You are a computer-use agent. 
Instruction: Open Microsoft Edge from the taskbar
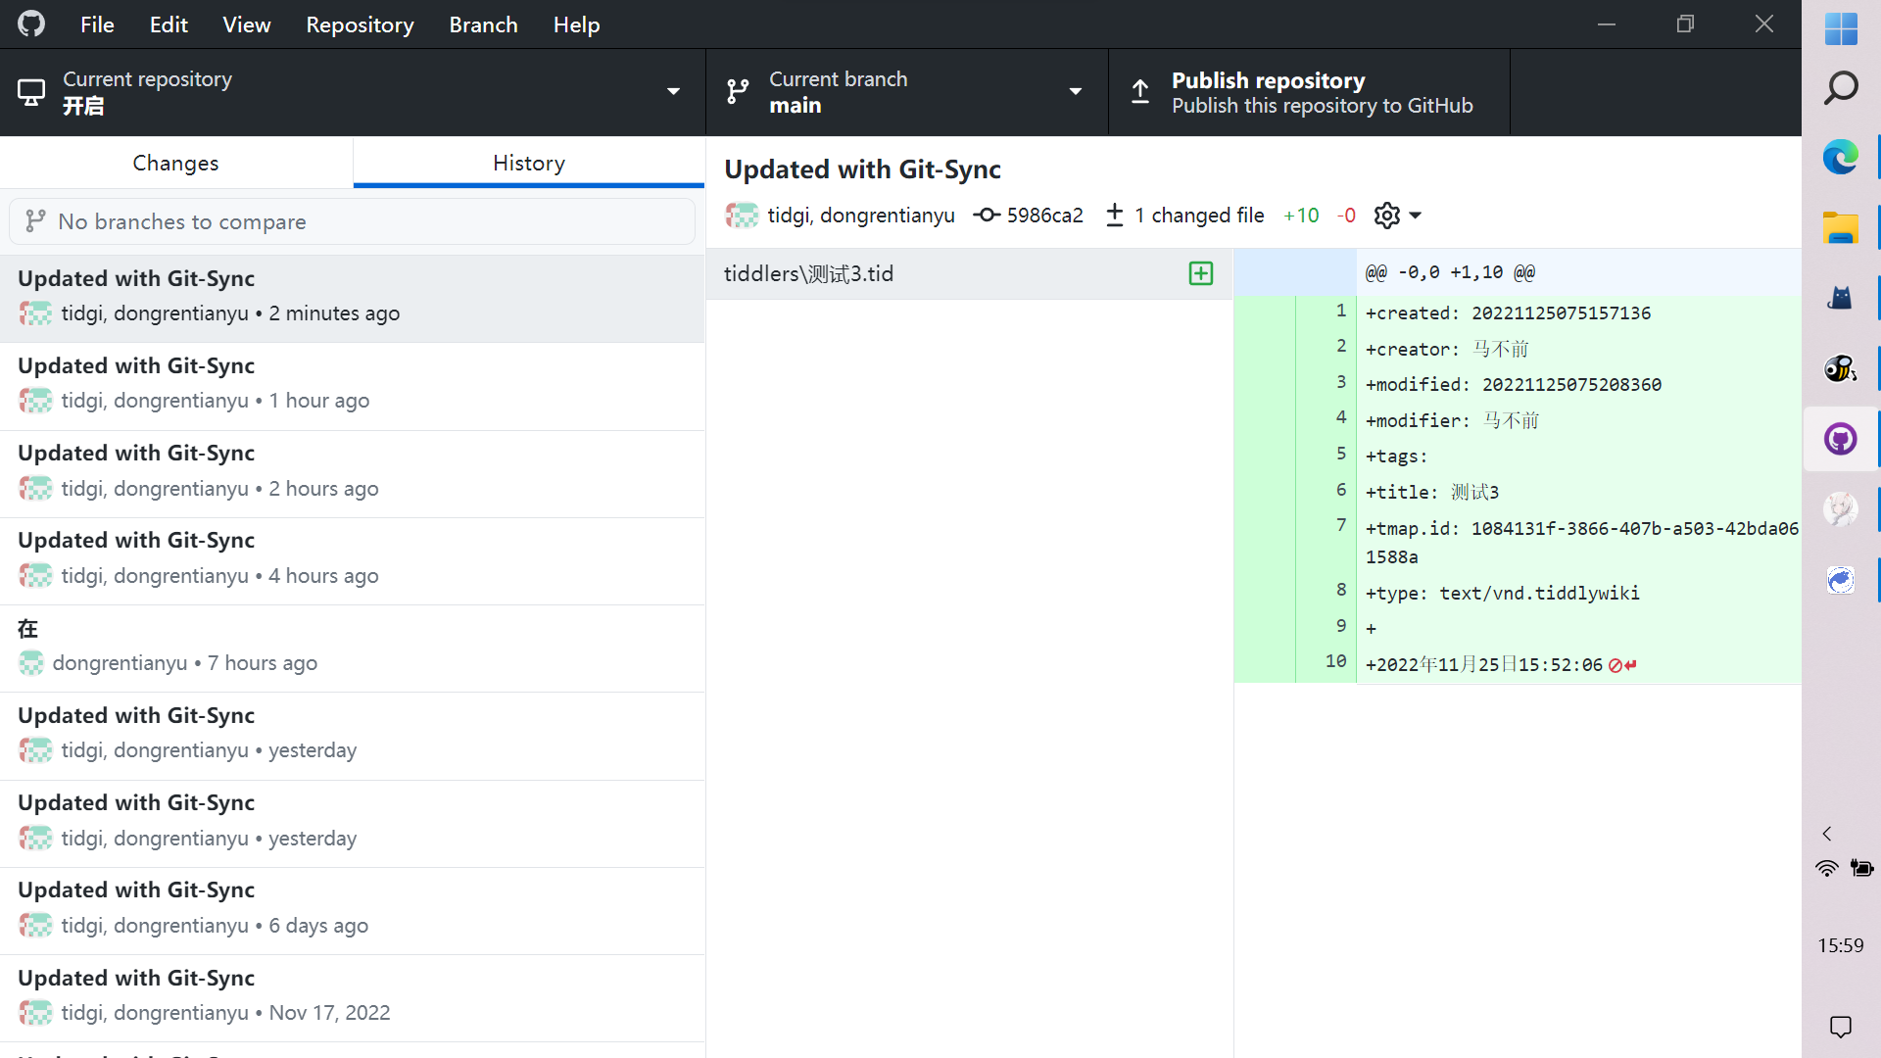[x=1840, y=157]
